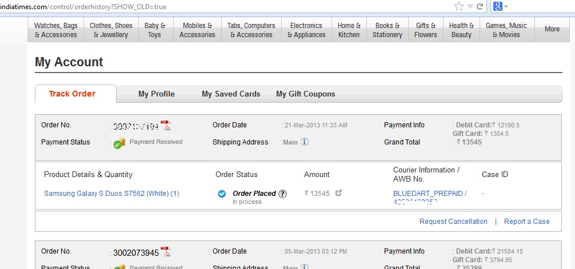Click BLUEDART_PREPAID courier link
575x269 pixels.
[x=428, y=194]
